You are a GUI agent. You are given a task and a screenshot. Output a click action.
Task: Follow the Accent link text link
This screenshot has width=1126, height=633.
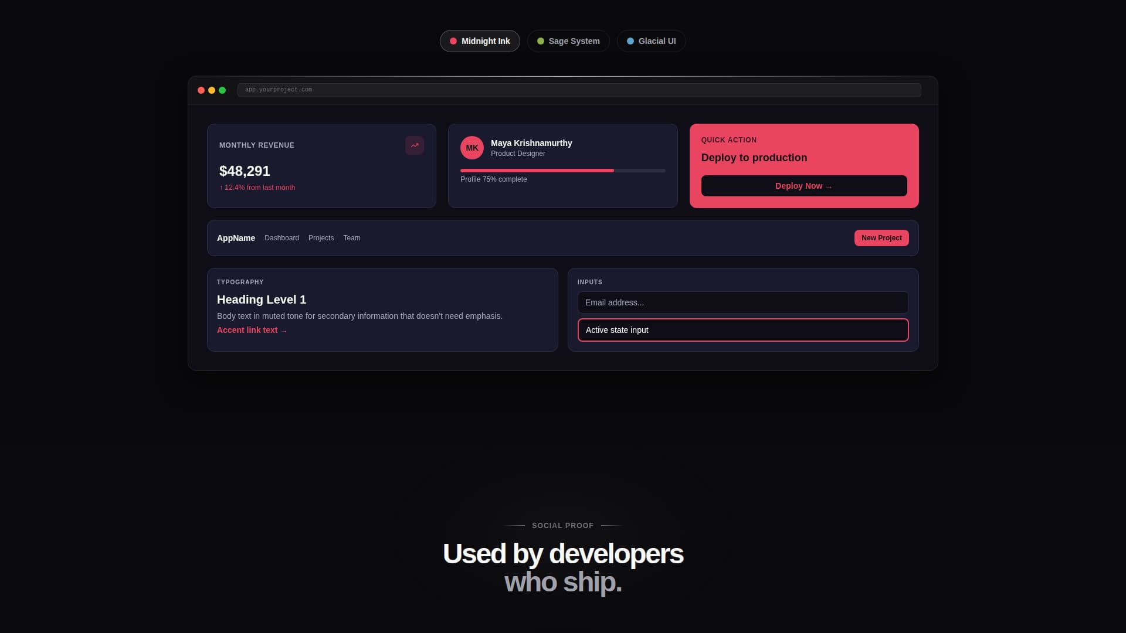(x=252, y=330)
